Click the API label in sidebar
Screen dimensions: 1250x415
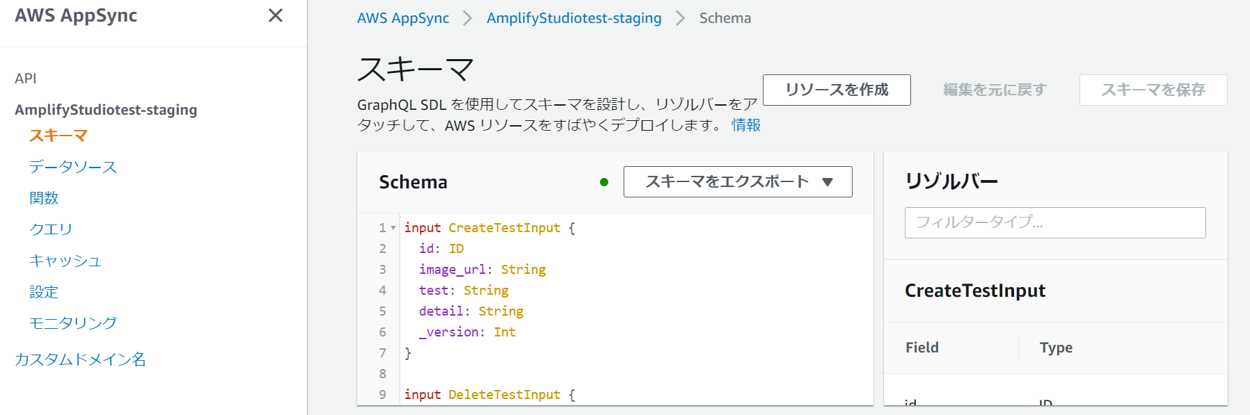[x=26, y=79]
